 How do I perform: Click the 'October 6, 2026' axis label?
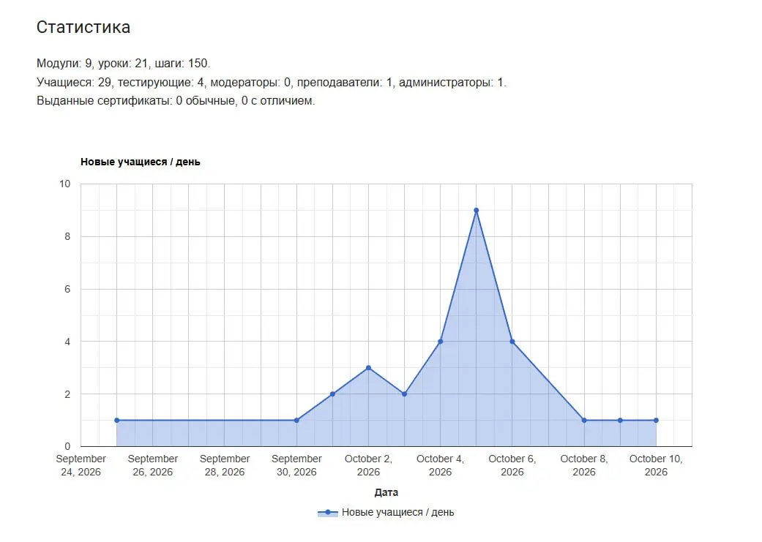coord(512,465)
